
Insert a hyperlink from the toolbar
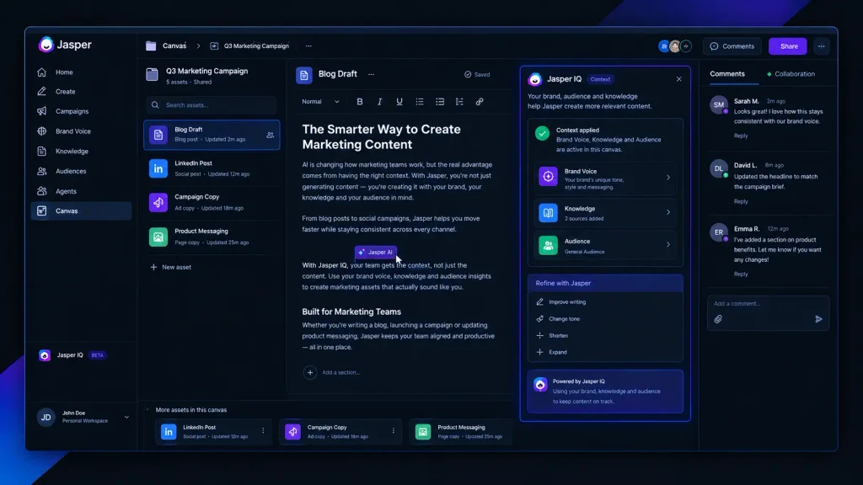[x=480, y=102]
